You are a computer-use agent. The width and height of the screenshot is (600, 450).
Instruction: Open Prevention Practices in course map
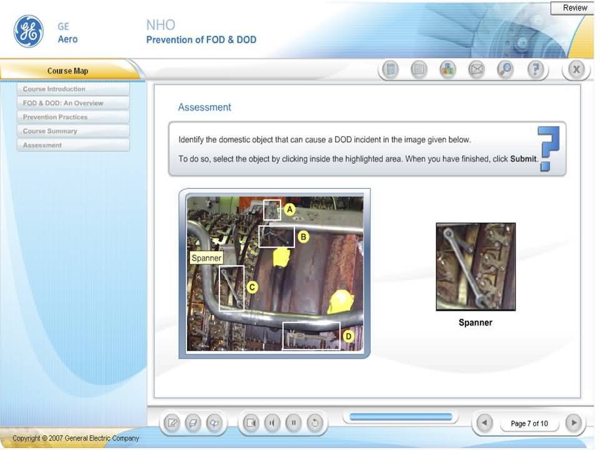(x=73, y=117)
